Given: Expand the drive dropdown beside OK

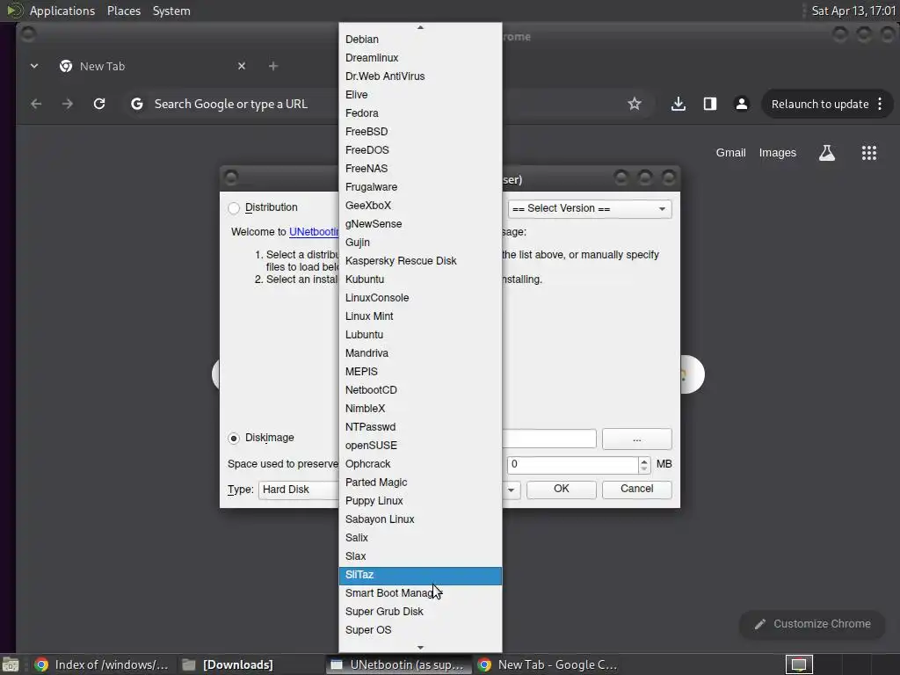Looking at the screenshot, I should pyautogui.click(x=511, y=490).
